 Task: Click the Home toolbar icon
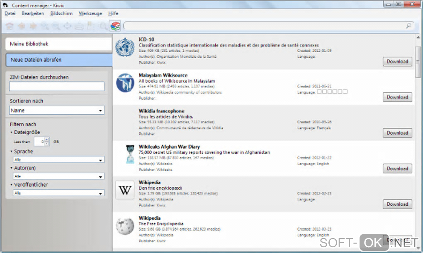10,26
